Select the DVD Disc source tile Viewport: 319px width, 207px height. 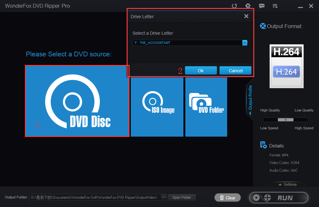coord(77,101)
